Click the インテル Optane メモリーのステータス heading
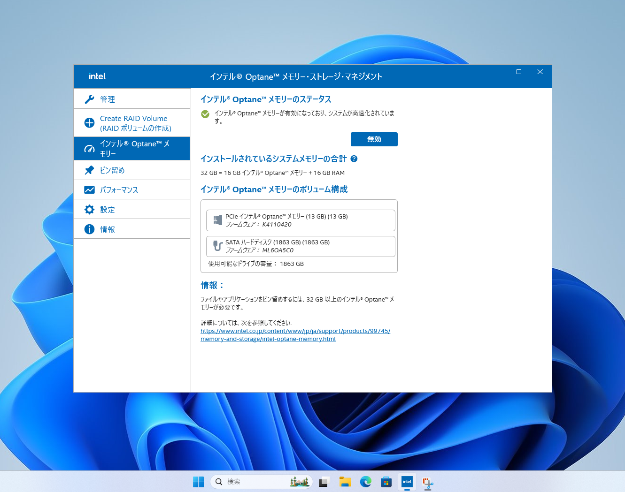The height and width of the screenshot is (492, 625). click(266, 99)
